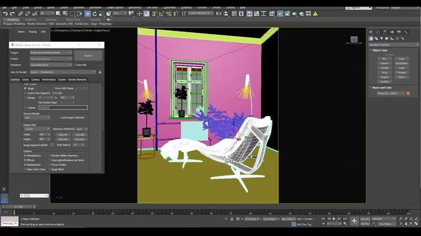The image size is (421, 236).
Task: Select Active Time Segment radio
Action: point(25,93)
